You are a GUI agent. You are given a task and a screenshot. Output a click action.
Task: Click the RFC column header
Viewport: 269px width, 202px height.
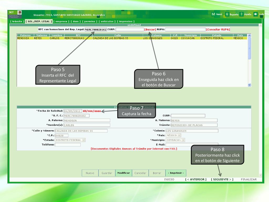pos(78,35)
